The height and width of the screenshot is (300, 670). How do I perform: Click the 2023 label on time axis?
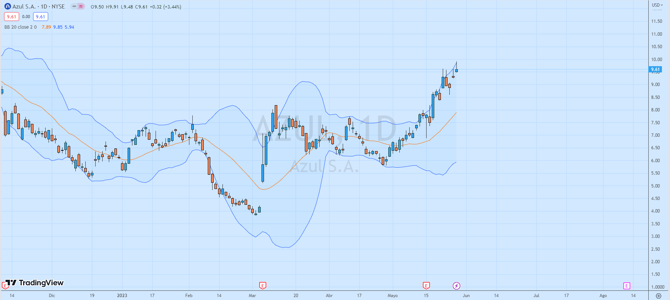point(122,296)
